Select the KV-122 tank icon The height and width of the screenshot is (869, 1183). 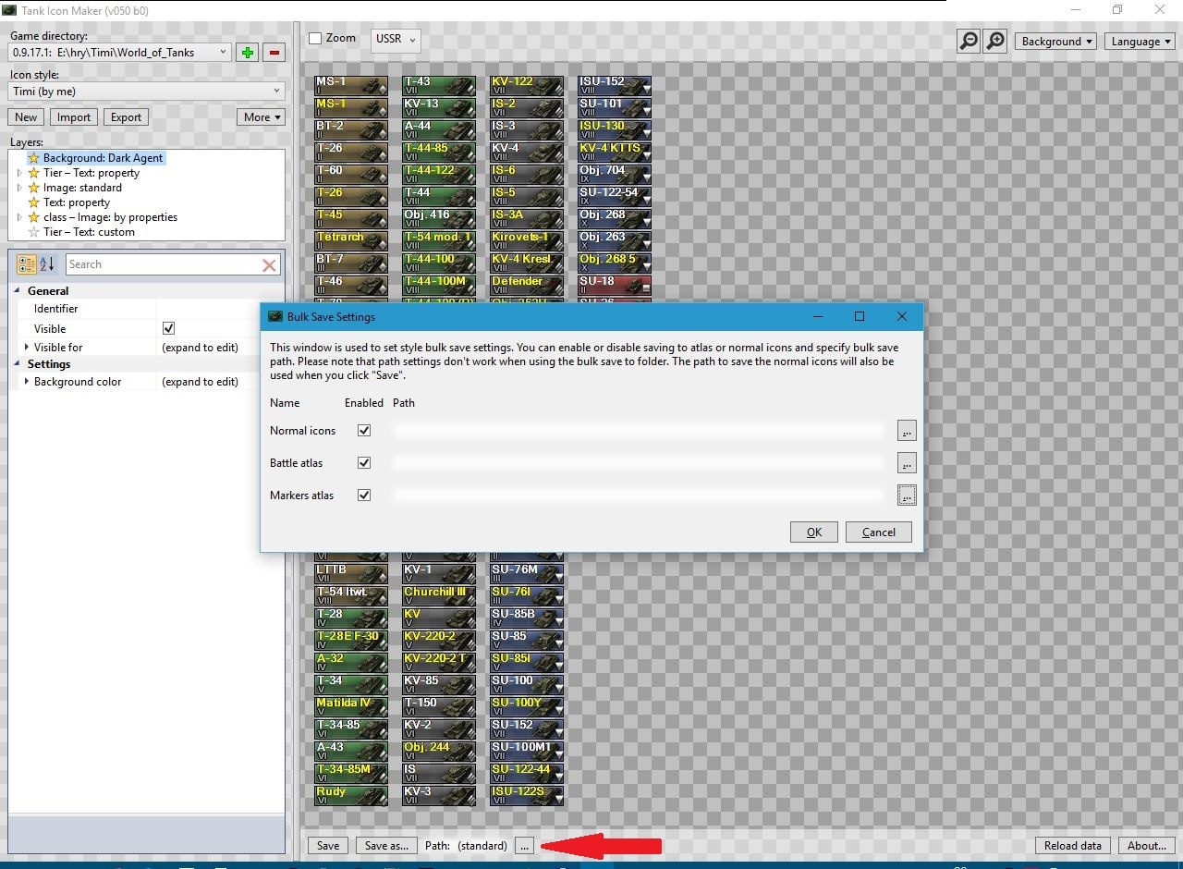coord(527,85)
